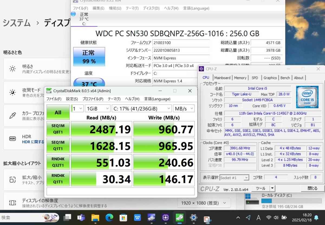Open File Explorer from the taskbar
This screenshot has width=325, height=225.
click(95, 217)
